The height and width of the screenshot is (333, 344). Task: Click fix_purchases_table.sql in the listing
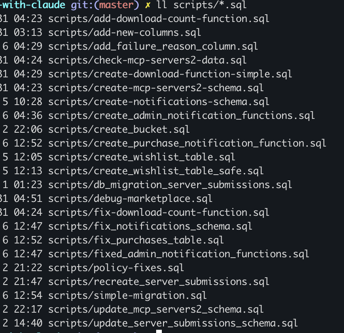pyautogui.click(x=136, y=240)
